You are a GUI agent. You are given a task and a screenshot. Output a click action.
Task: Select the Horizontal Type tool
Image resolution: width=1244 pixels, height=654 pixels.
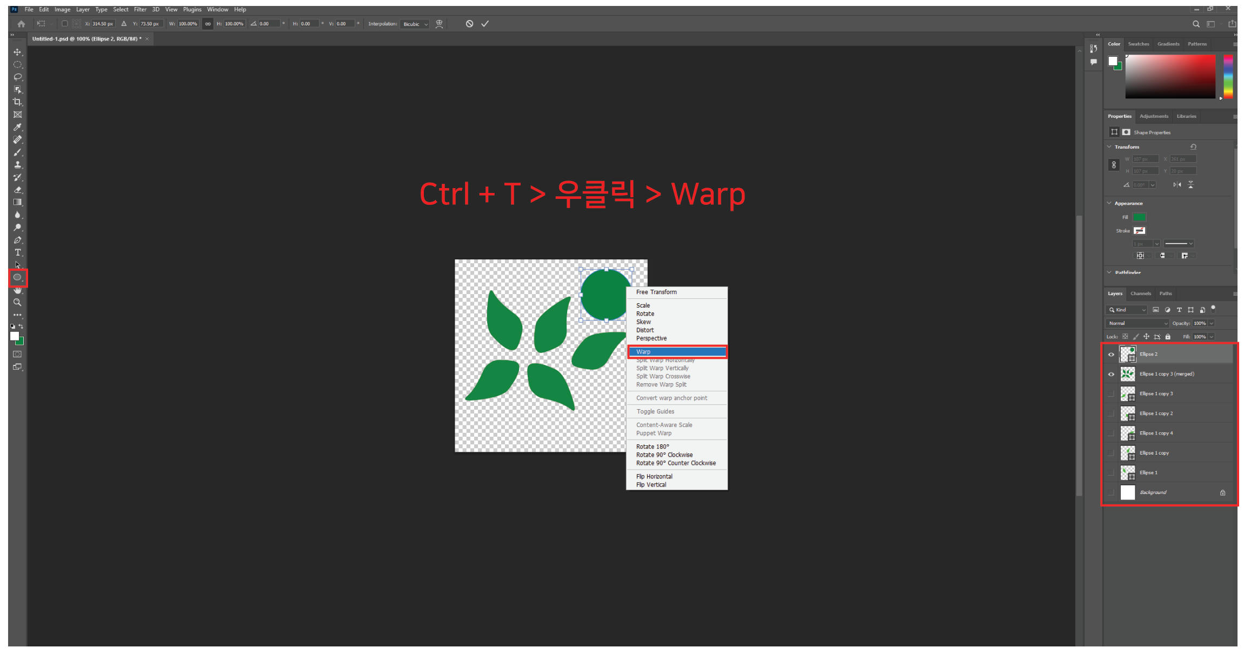tap(17, 252)
